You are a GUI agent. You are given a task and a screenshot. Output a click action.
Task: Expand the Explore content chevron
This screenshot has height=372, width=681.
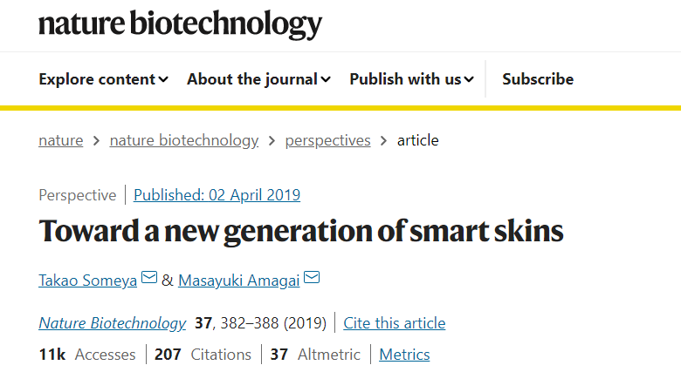(x=164, y=79)
